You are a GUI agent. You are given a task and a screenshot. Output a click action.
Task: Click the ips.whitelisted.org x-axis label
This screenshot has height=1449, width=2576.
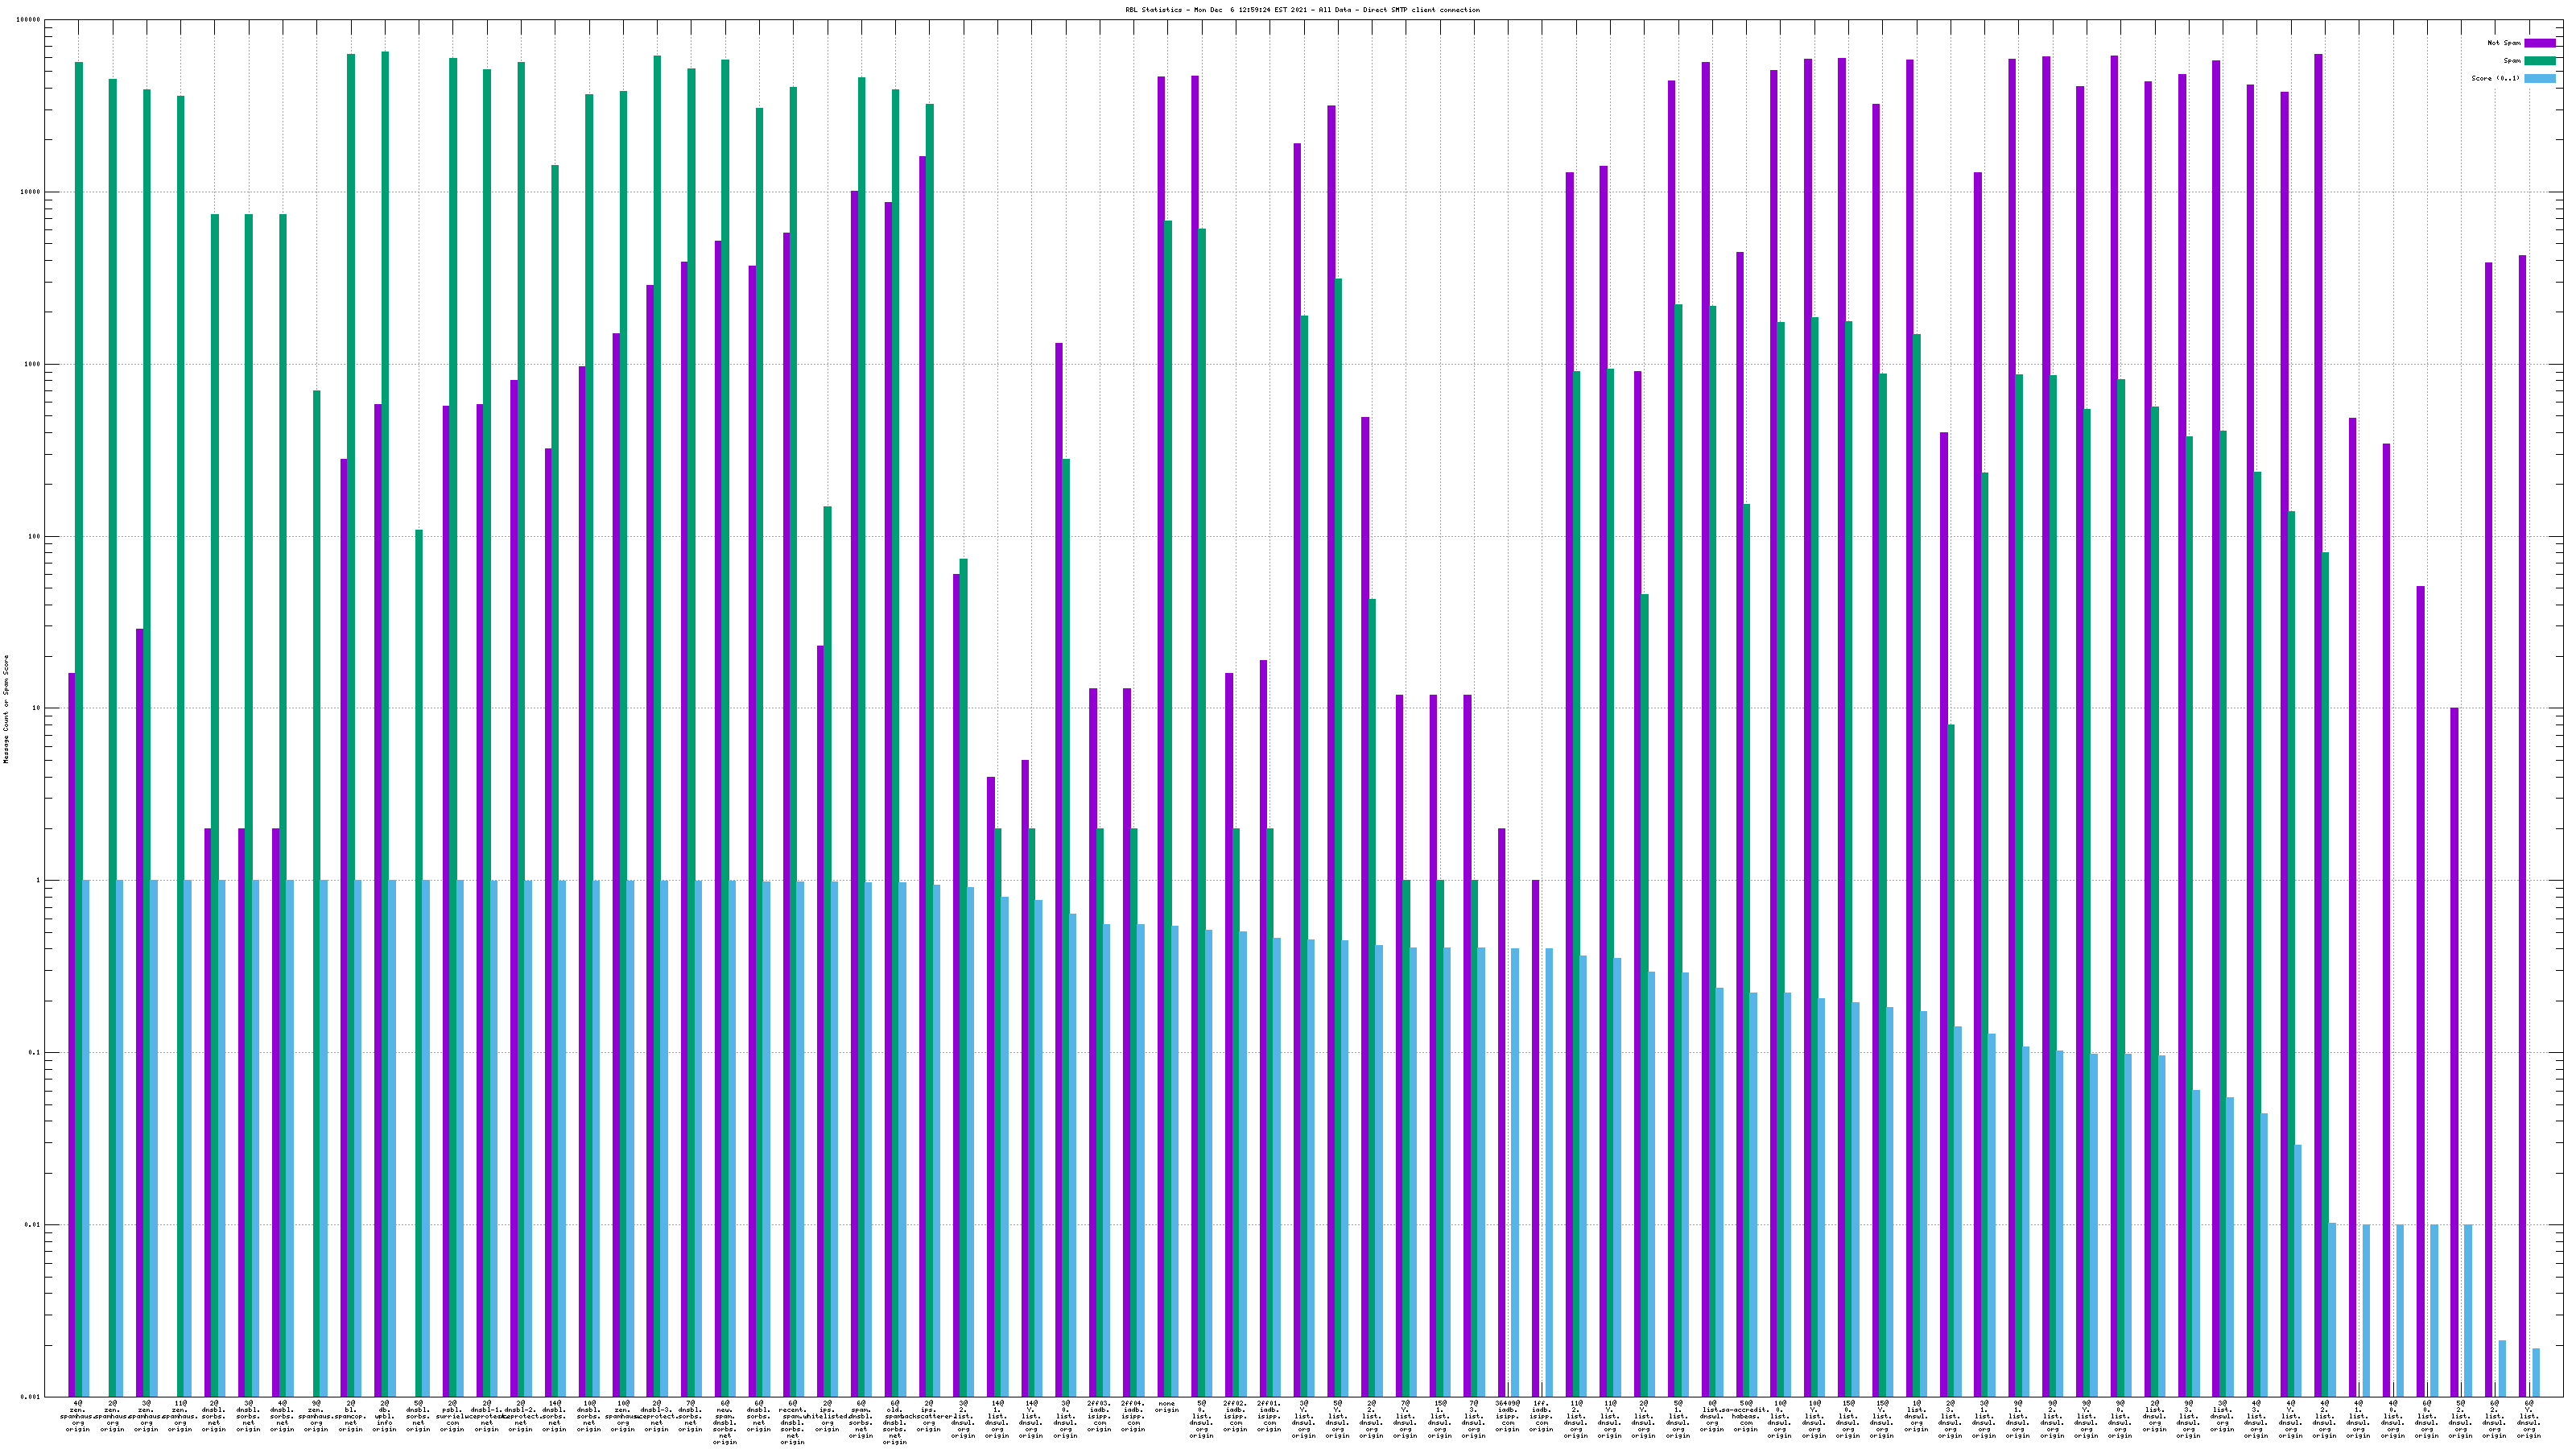827,1416
